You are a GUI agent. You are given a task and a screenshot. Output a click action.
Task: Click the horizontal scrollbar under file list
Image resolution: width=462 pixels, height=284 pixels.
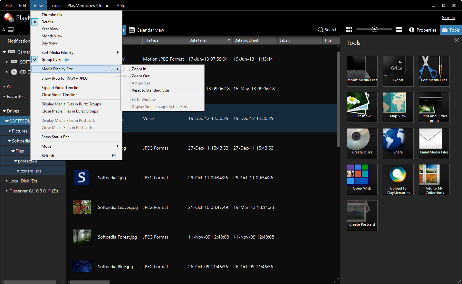coord(90,282)
